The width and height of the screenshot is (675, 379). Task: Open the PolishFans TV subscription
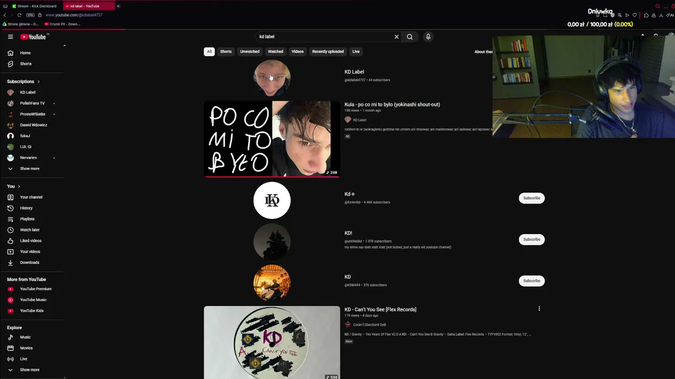[x=32, y=103]
